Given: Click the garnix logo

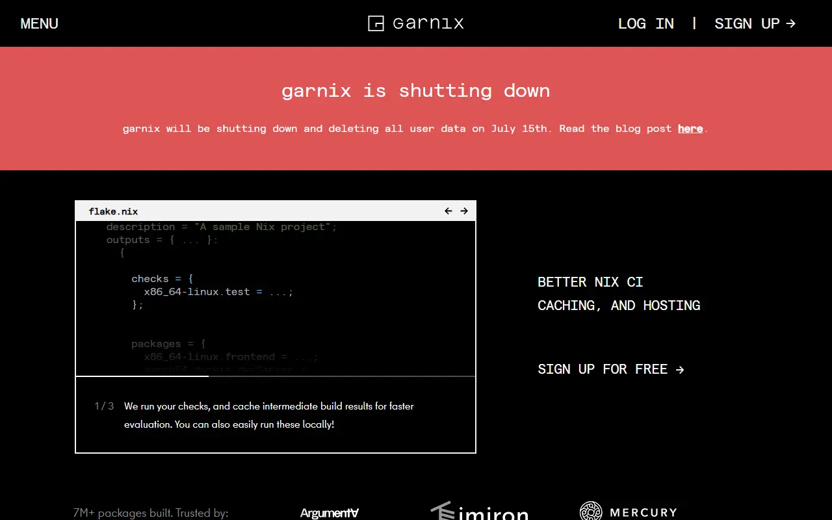Looking at the screenshot, I should (x=416, y=23).
